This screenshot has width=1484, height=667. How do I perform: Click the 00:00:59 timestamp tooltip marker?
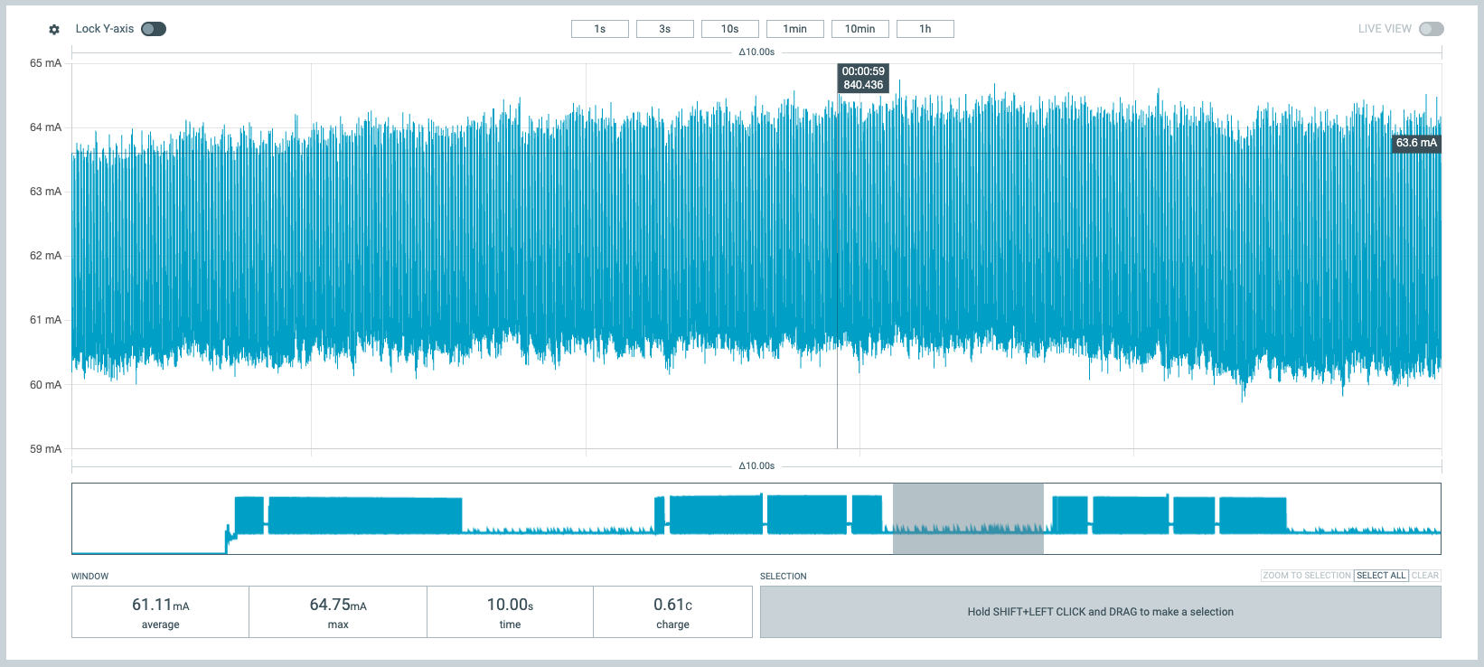(863, 79)
